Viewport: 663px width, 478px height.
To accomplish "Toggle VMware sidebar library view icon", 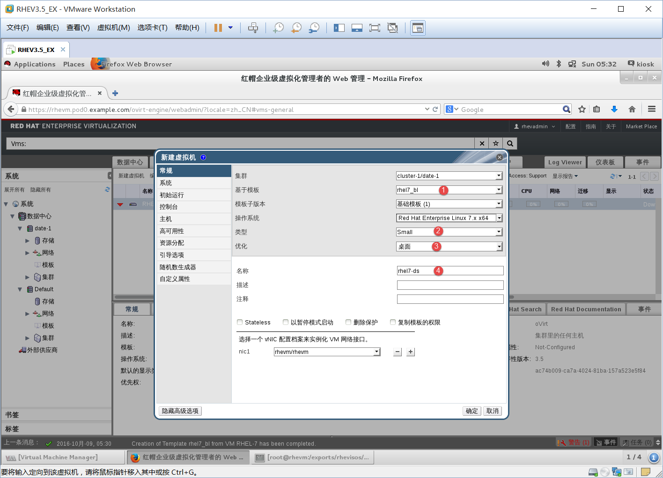I will click(339, 28).
